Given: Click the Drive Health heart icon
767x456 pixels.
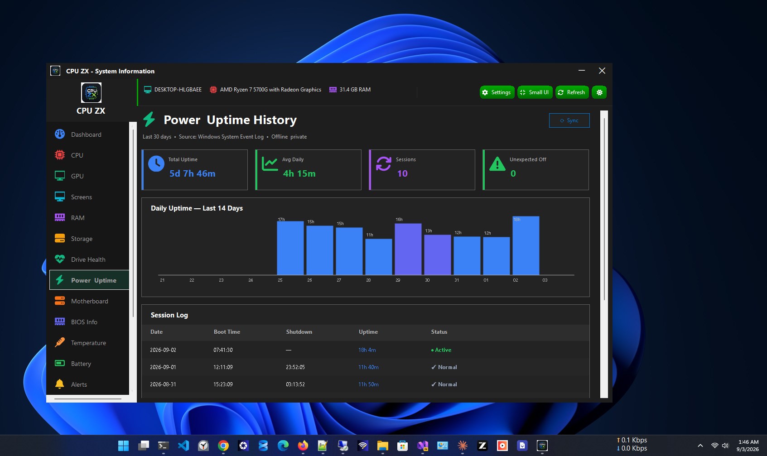Looking at the screenshot, I should [60, 259].
